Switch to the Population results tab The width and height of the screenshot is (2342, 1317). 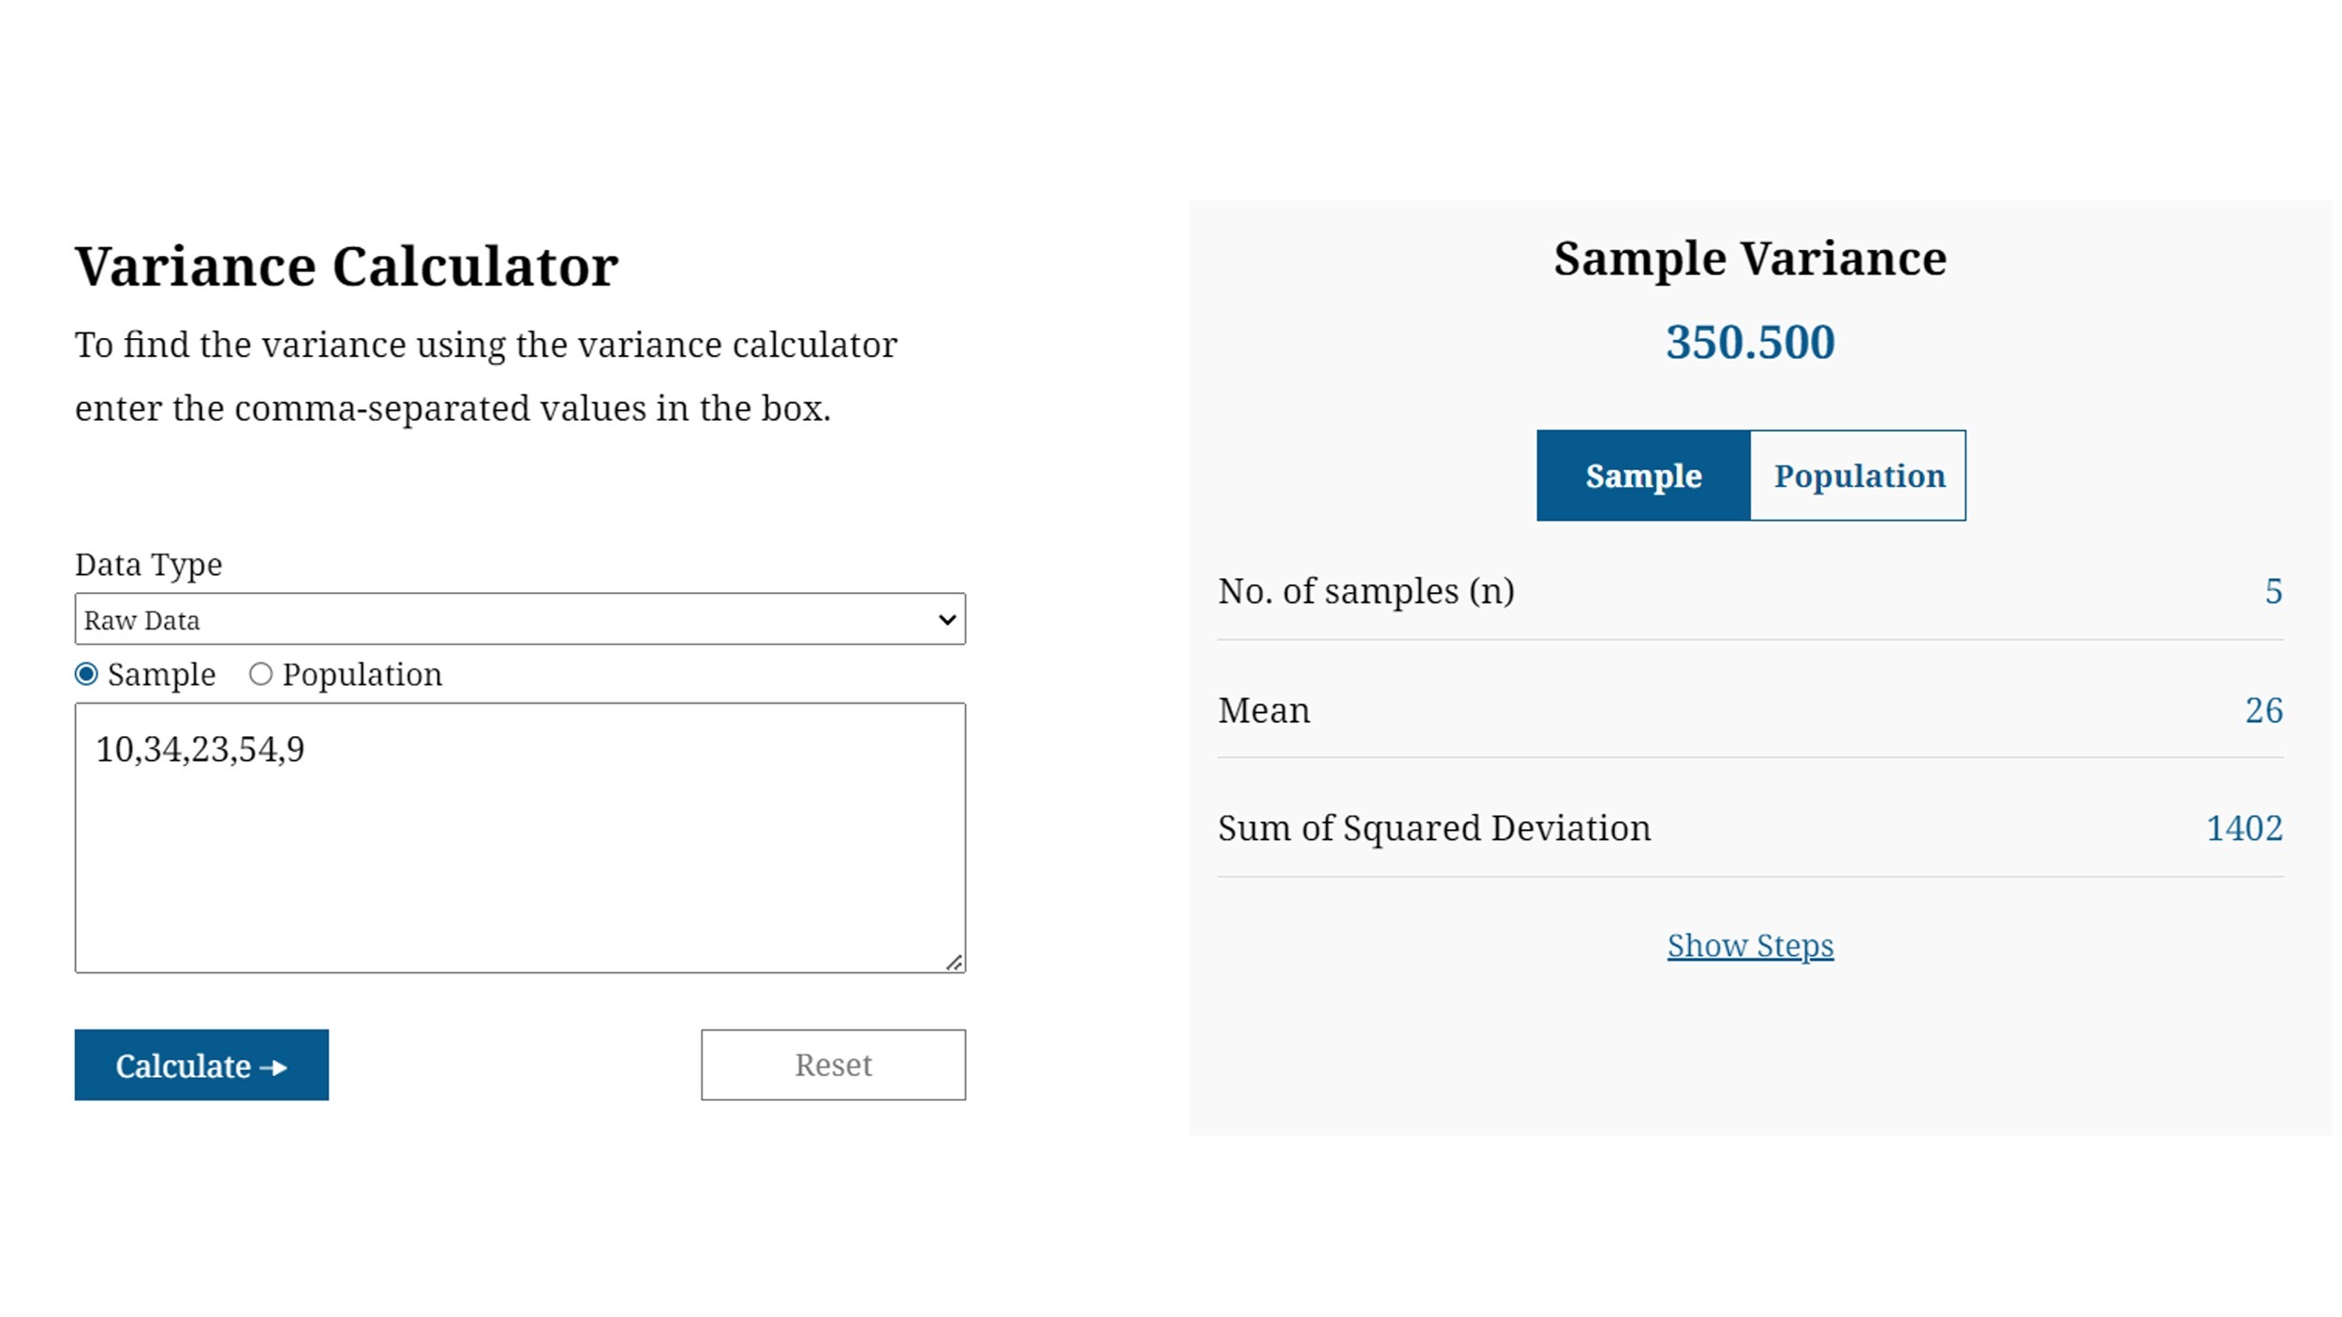coord(1858,476)
